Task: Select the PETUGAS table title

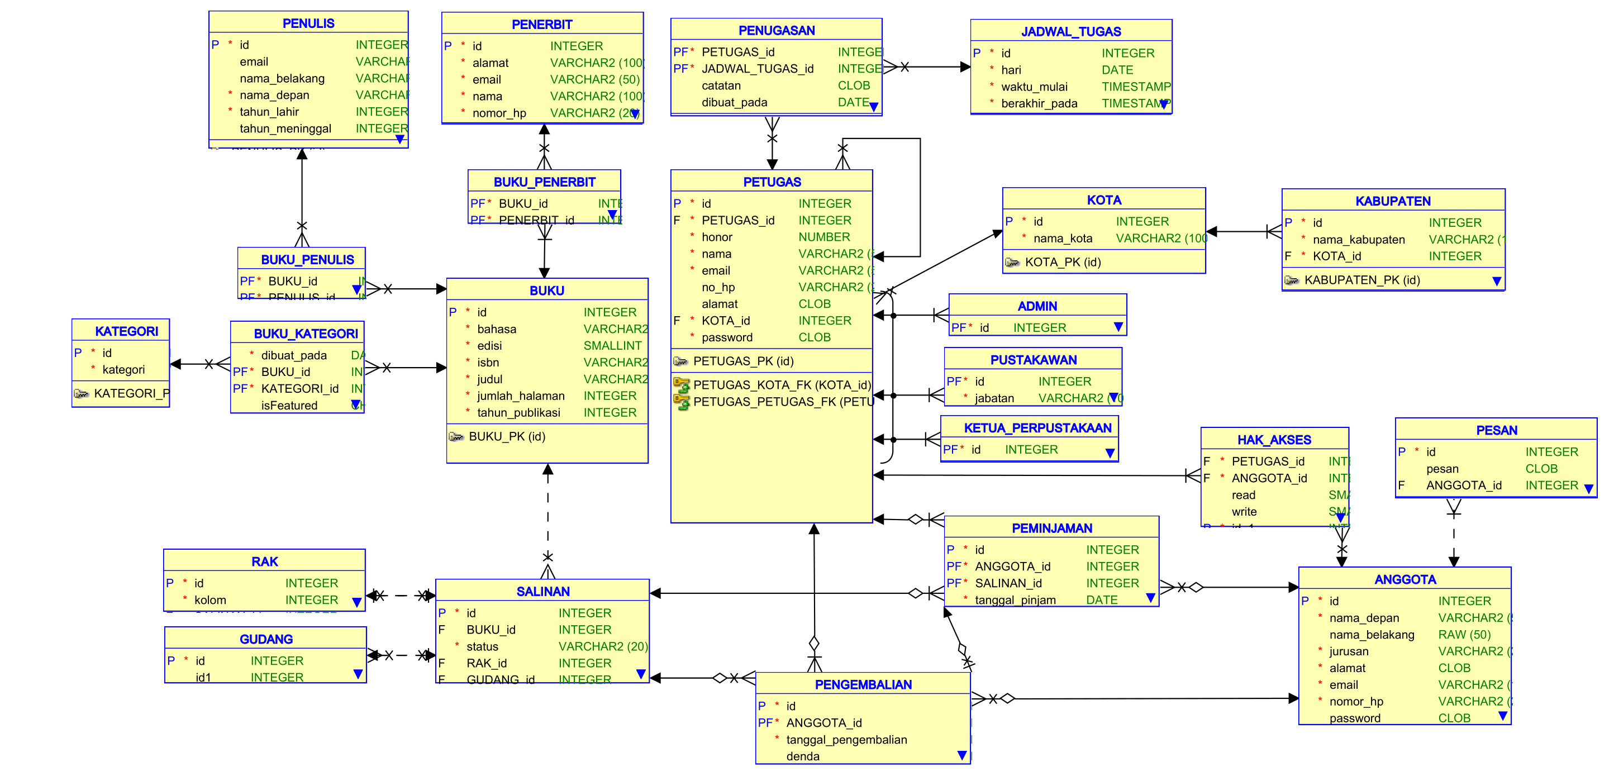Action: coord(772,182)
